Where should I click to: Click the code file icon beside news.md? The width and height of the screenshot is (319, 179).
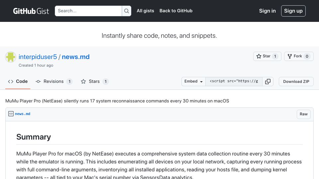(11, 114)
